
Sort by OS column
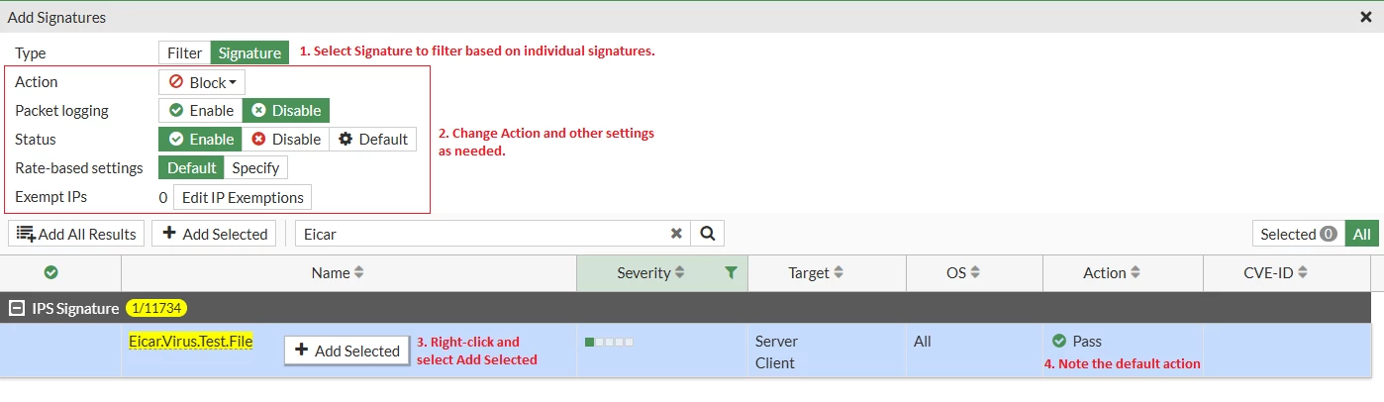[964, 272]
